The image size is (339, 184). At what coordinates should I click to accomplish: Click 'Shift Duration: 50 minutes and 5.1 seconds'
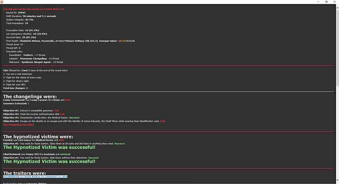pos(31,16)
